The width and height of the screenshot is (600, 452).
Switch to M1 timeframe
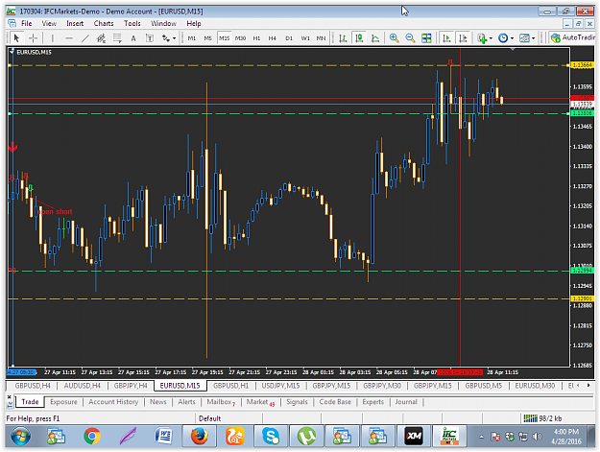192,38
